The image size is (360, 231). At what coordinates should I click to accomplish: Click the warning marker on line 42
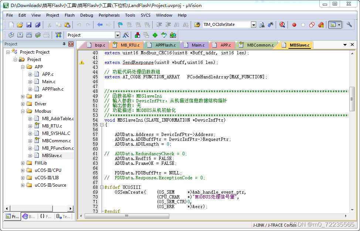click(82, 62)
